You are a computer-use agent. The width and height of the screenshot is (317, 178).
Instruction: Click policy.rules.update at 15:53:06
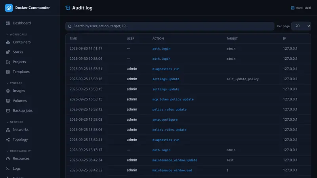coord(170,130)
